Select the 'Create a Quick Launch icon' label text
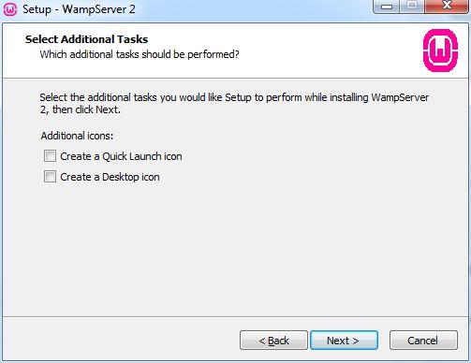This screenshot has height=363, width=471. (121, 156)
